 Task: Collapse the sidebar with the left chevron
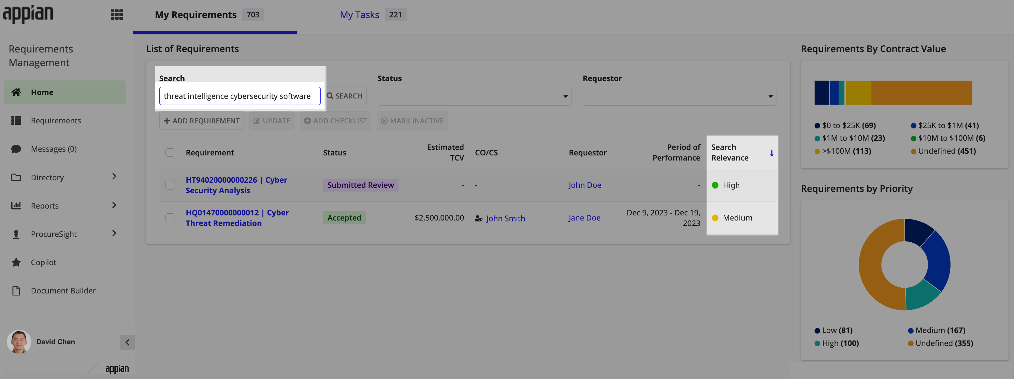tap(127, 342)
